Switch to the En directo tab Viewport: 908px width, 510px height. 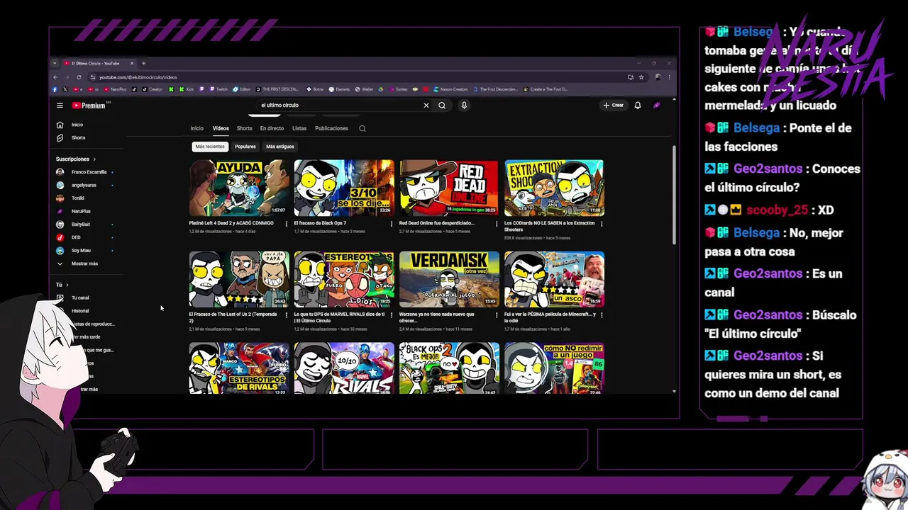point(272,129)
